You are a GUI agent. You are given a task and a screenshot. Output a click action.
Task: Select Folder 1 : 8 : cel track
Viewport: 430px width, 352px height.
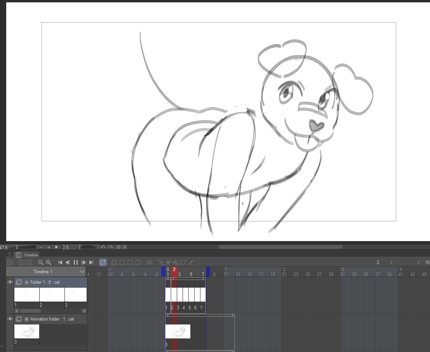tap(50, 282)
